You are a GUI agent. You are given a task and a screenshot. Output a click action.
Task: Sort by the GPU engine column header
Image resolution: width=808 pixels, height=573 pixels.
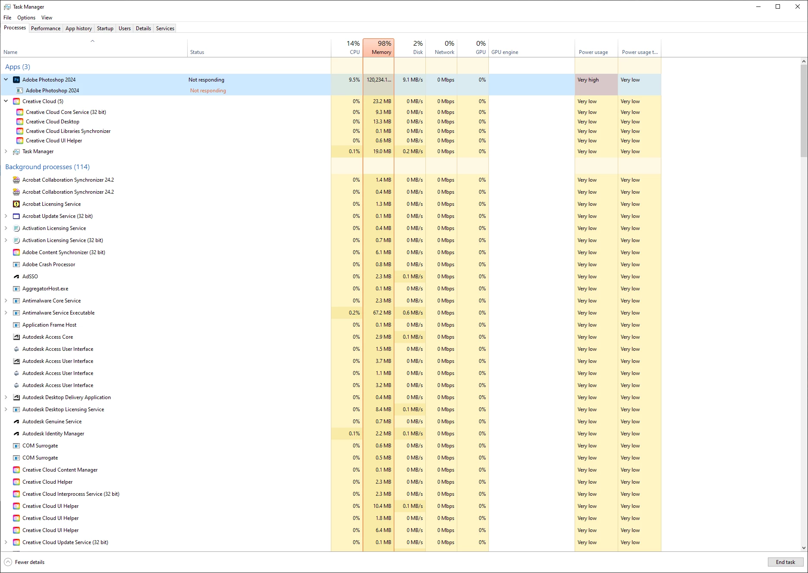coord(531,48)
